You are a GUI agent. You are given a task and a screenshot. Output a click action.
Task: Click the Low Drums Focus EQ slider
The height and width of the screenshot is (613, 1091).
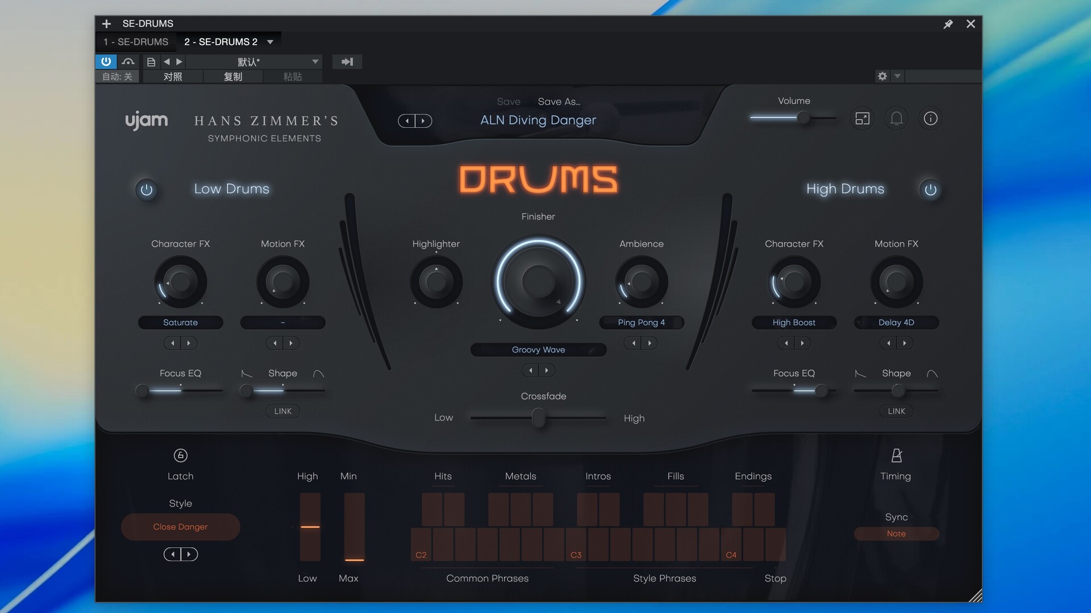click(x=181, y=391)
